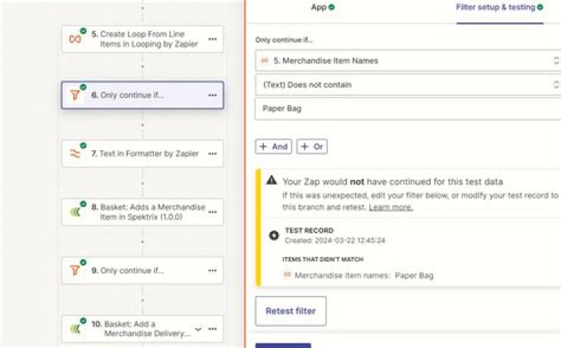Expand the TEST RECORD plus icon
The width and height of the screenshot is (561, 348).
click(x=274, y=235)
